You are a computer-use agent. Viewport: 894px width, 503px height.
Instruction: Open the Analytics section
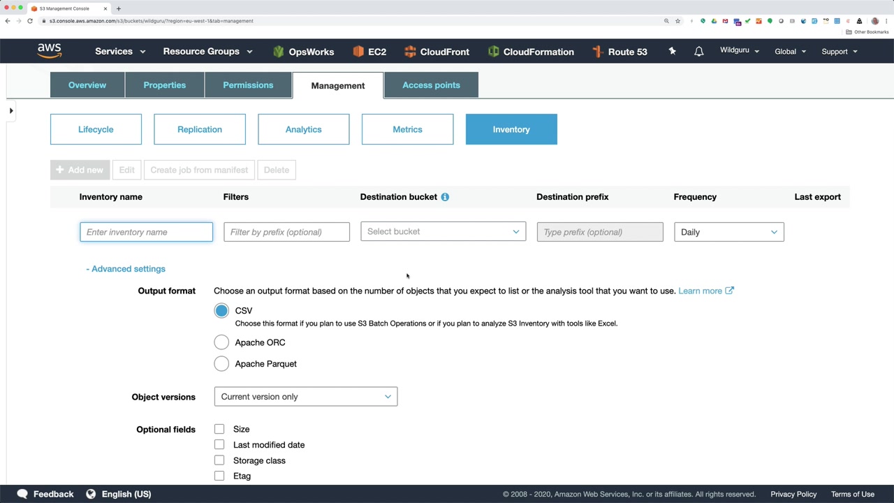click(304, 129)
